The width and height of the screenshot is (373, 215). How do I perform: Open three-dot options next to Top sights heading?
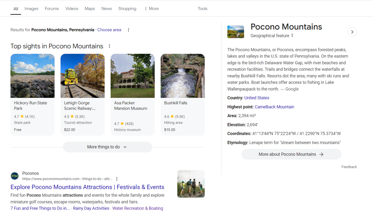point(109,46)
